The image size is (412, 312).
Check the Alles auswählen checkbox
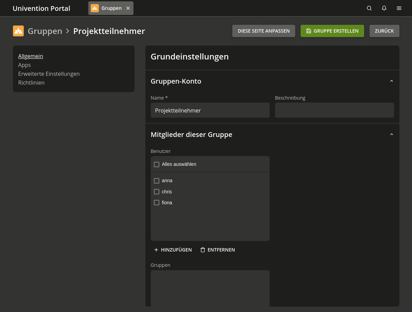(x=157, y=164)
